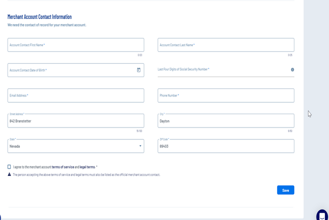
Task: Edit the ZIP Code field containing 89403
Action: pyautogui.click(x=226, y=146)
